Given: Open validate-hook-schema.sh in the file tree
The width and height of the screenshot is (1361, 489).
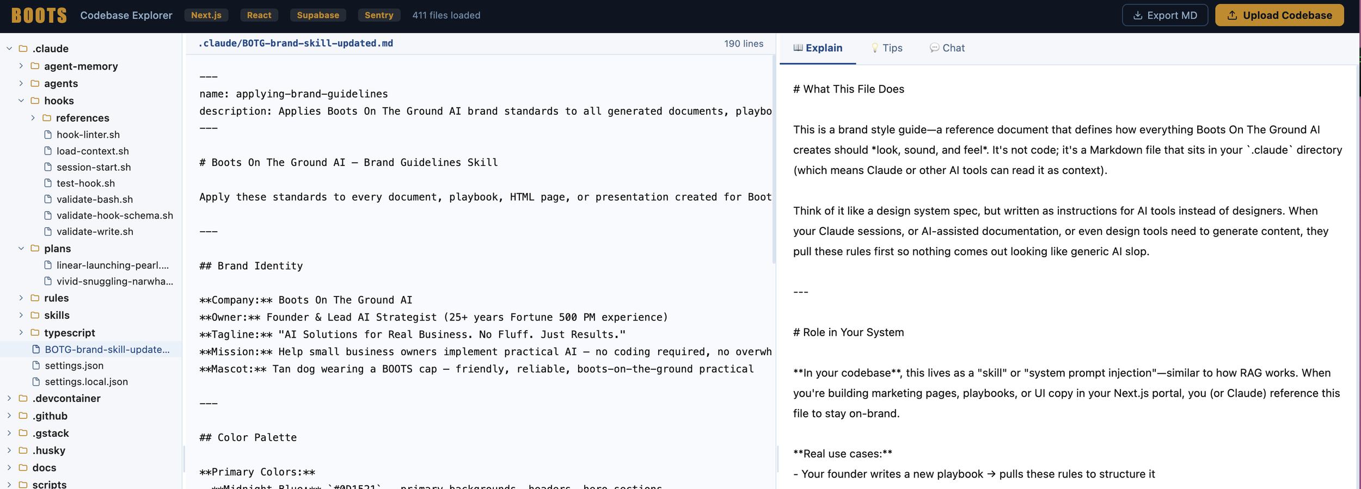Looking at the screenshot, I should (91, 215).
